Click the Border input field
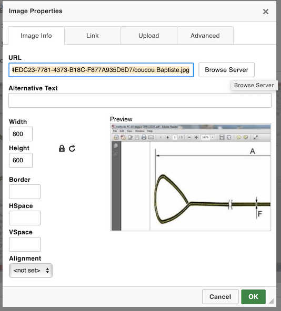Image resolution: width=281 pixels, height=311 pixels. coord(25,192)
